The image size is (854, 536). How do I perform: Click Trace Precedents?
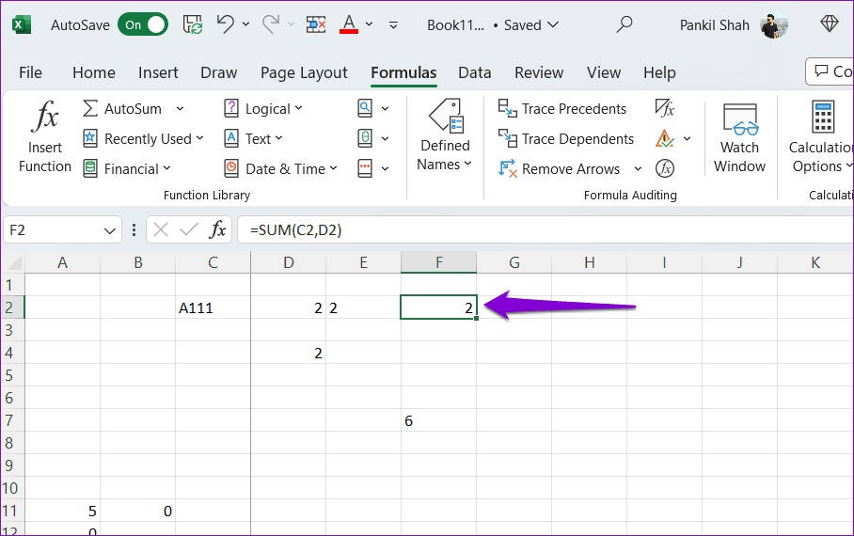[x=562, y=108]
